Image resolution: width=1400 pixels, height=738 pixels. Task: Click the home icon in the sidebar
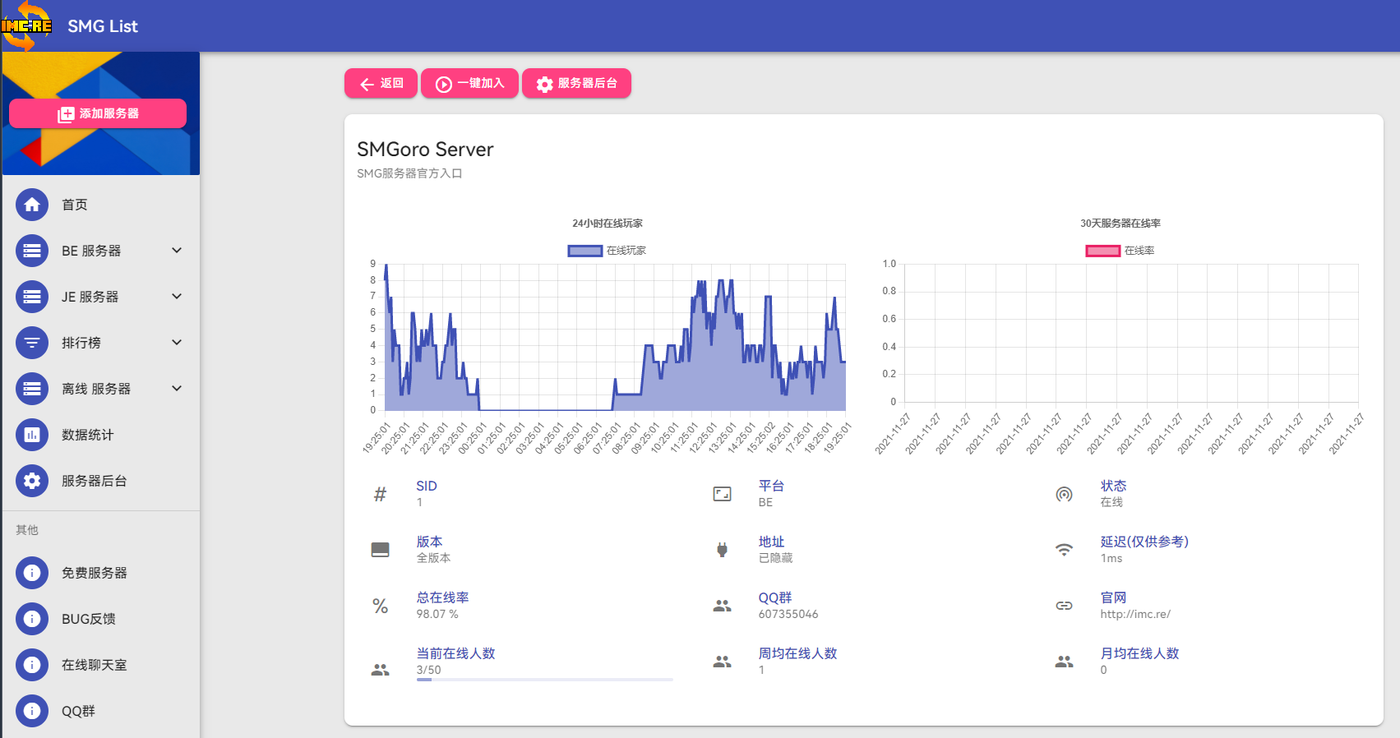pos(32,205)
